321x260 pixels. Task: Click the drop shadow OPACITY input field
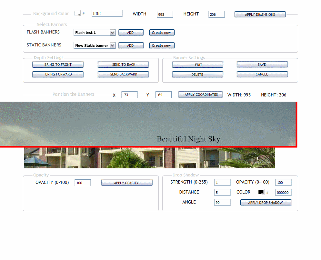click(283, 182)
